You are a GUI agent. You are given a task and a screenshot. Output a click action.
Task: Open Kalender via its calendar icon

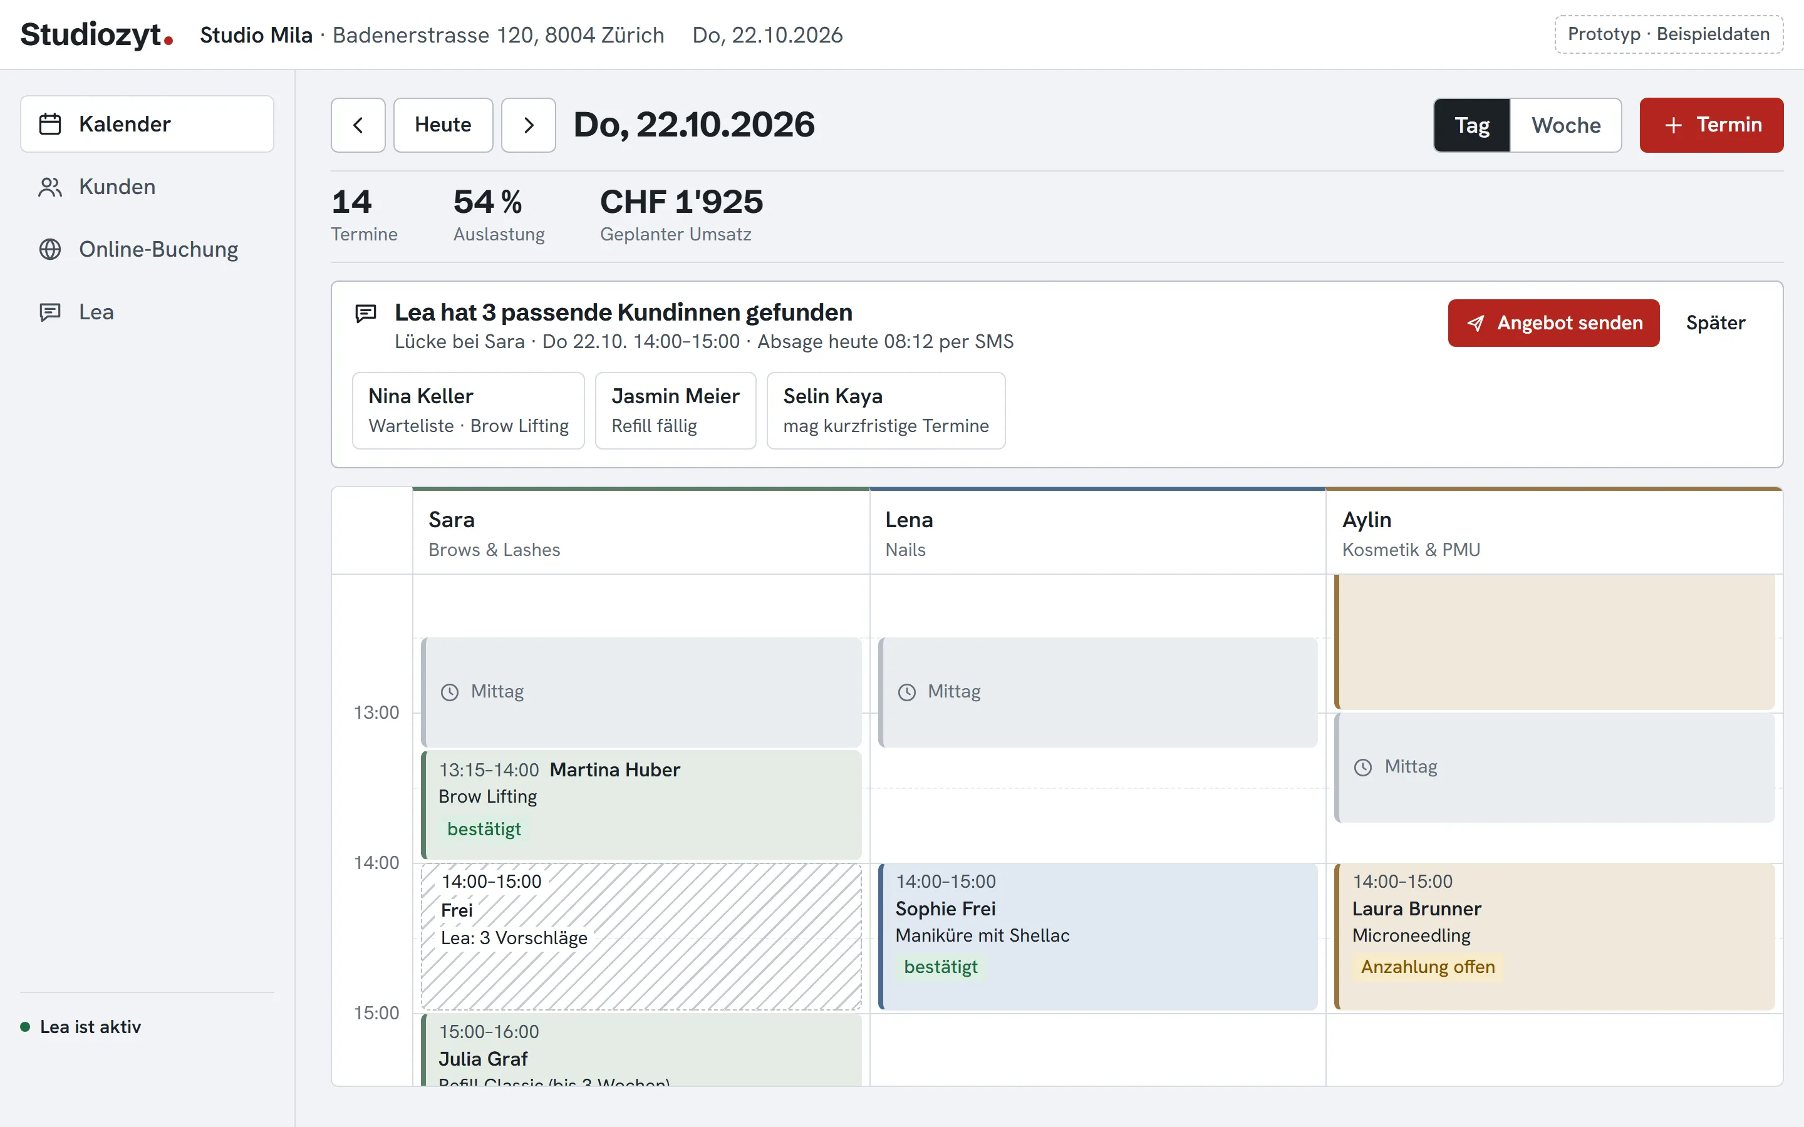(x=50, y=124)
